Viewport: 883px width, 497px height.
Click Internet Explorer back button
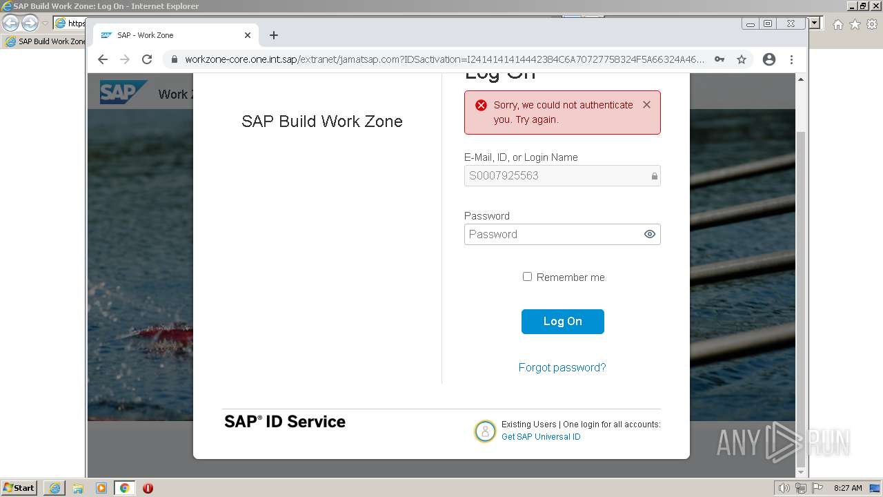[10, 23]
